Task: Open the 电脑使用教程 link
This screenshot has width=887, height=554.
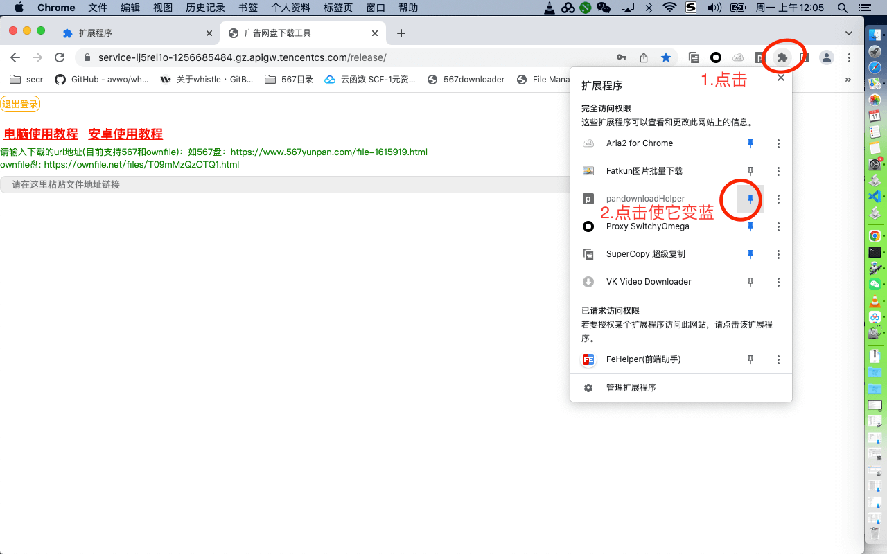Action: click(41, 134)
